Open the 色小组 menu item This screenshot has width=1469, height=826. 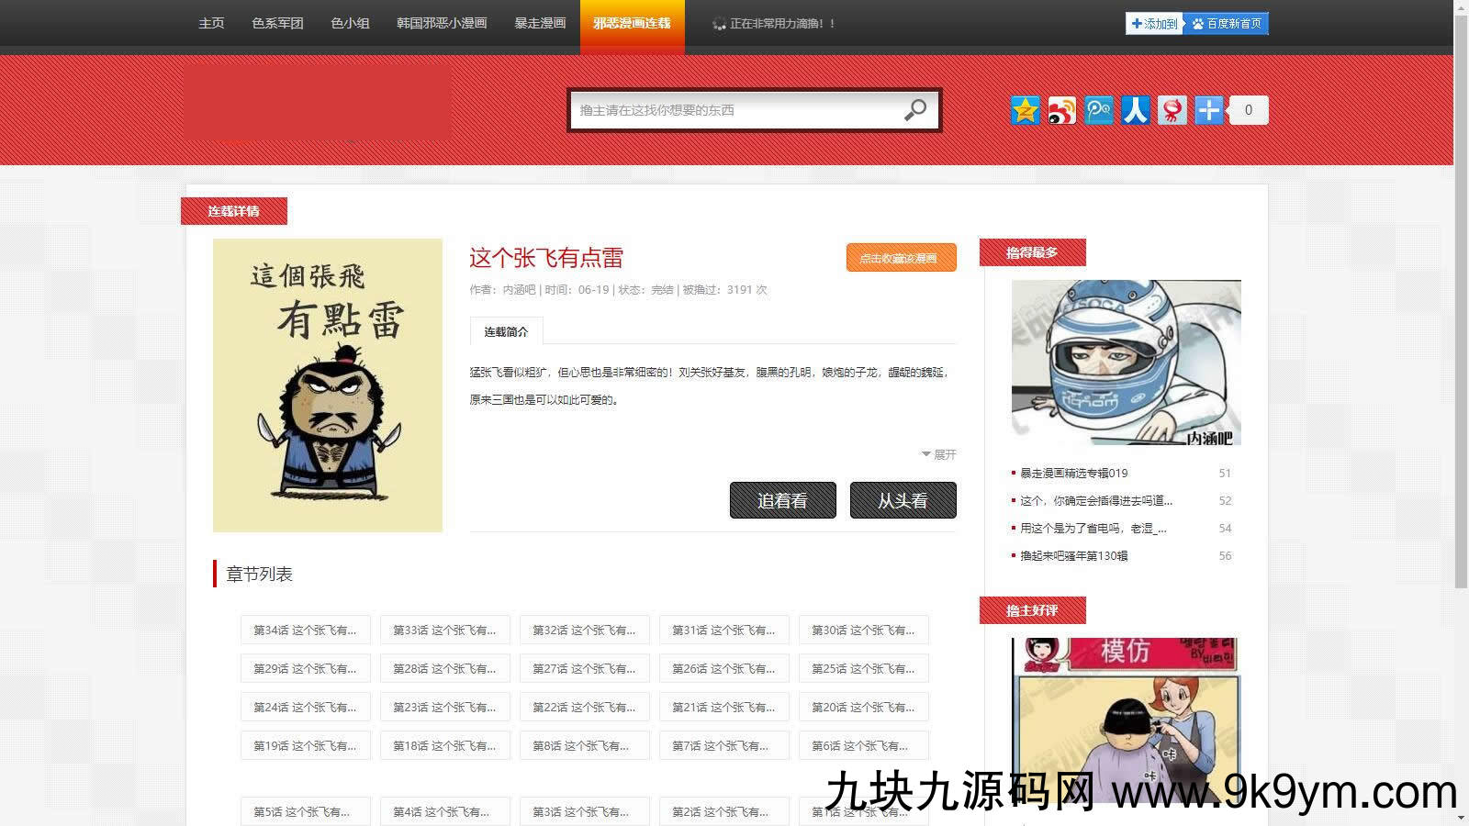[x=350, y=23]
